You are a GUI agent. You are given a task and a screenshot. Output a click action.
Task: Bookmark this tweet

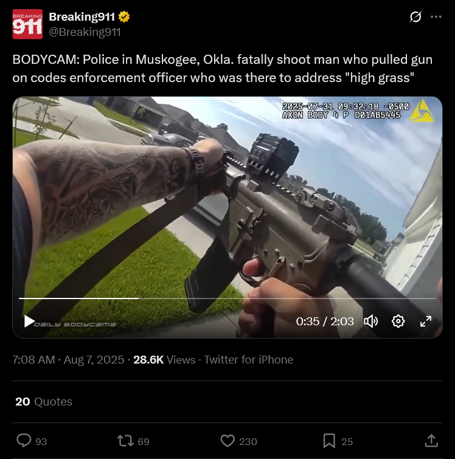[x=329, y=441]
